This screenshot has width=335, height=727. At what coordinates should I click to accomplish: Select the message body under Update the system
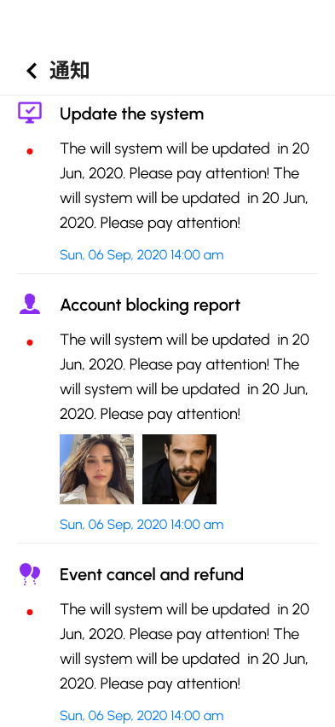tap(184, 186)
